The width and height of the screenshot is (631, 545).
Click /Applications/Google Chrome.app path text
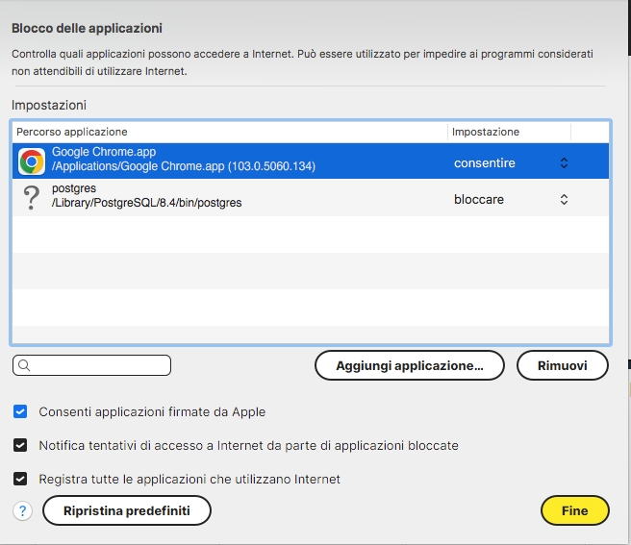(x=184, y=166)
